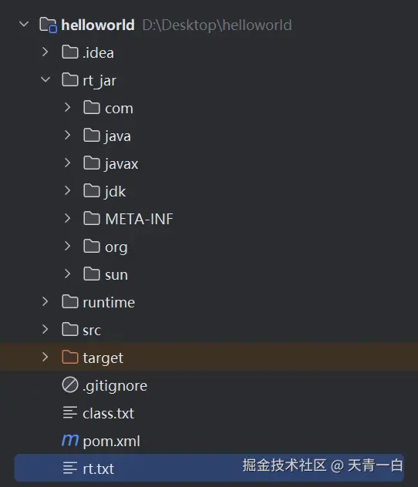Viewport: 418px width, 487px height.
Task: Expand the runtime folder
Action: [x=46, y=301]
